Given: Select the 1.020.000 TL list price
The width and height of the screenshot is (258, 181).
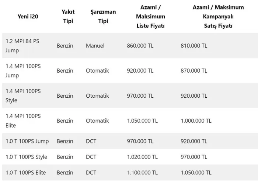Looking at the screenshot, I should click(142, 157).
